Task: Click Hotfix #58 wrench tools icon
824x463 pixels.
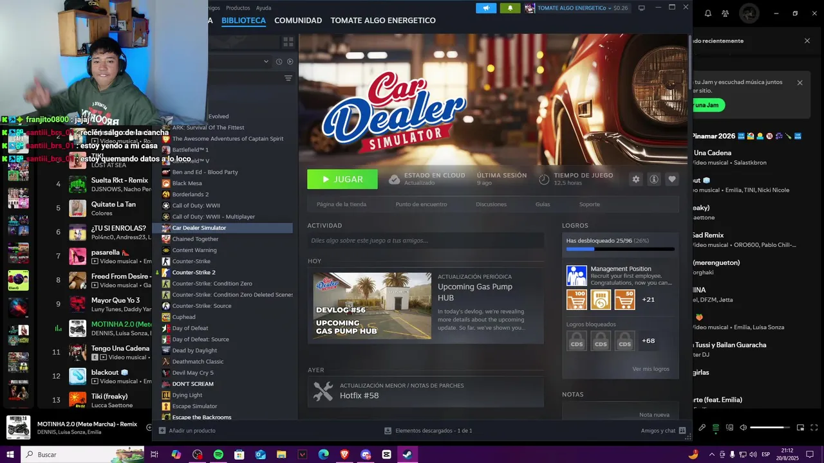Action: (323, 391)
